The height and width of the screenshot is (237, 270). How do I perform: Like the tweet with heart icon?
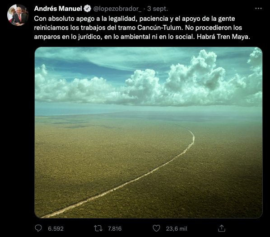pyautogui.click(x=156, y=228)
